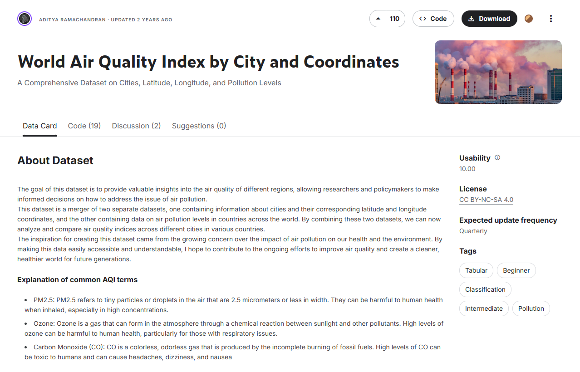Switch to the Data Card tab
The width and height of the screenshot is (580, 372).
[x=40, y=126]
